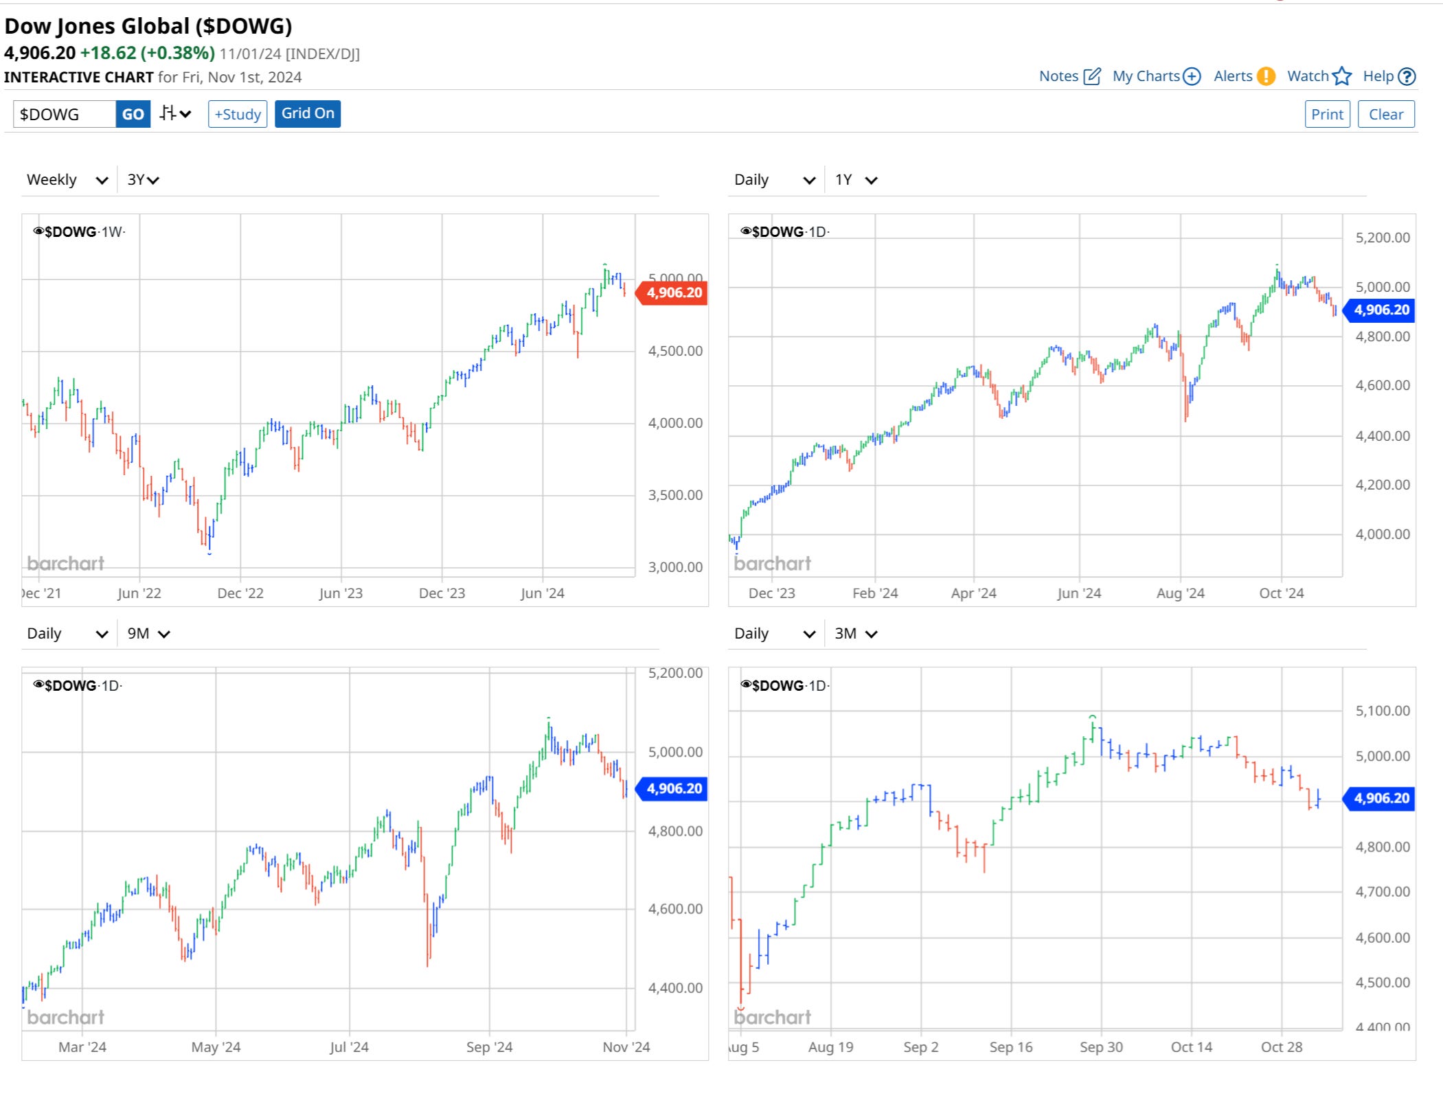This screenshot has width=1443, height=1098.
Task: Click the blue 4,906.20 price tag on 3M chart
Action: pos(1380,798)
